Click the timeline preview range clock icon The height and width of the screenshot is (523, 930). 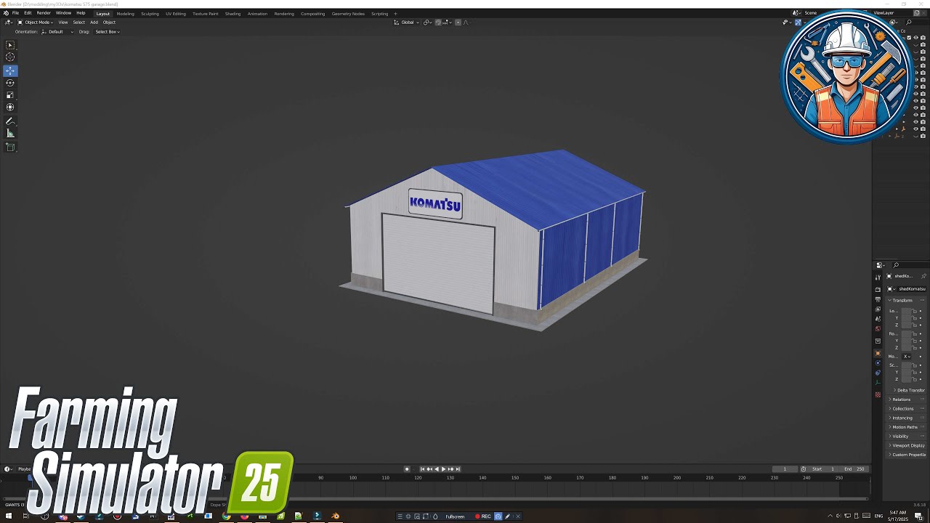(x=804, y=469)
